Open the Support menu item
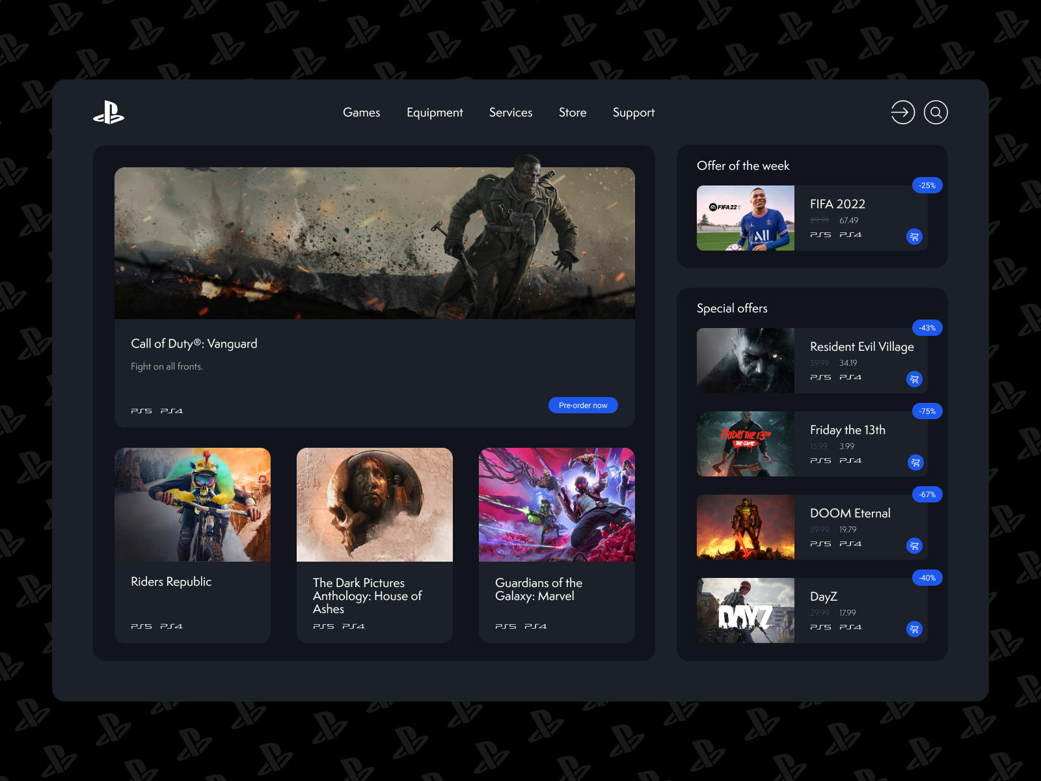This screenshot has height=781, width=1041. 634,113
